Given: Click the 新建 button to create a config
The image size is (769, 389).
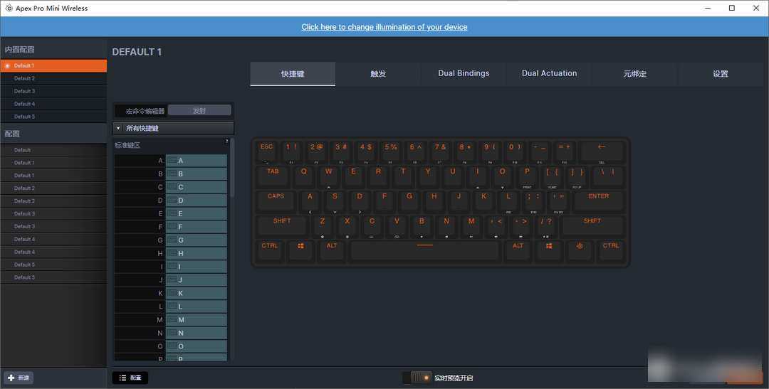Looking at the screenshot, I should pyautogui.click(x=19, y=378).
